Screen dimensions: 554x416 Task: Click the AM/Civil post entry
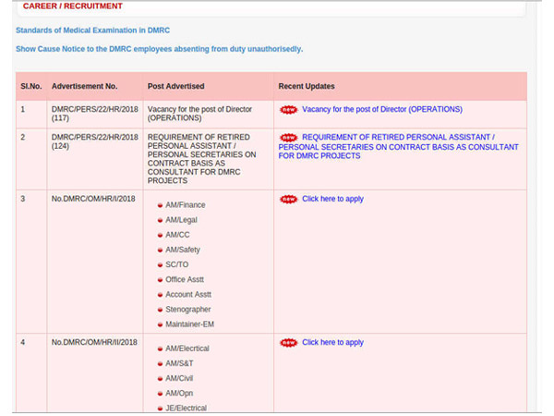pos(179,378)
